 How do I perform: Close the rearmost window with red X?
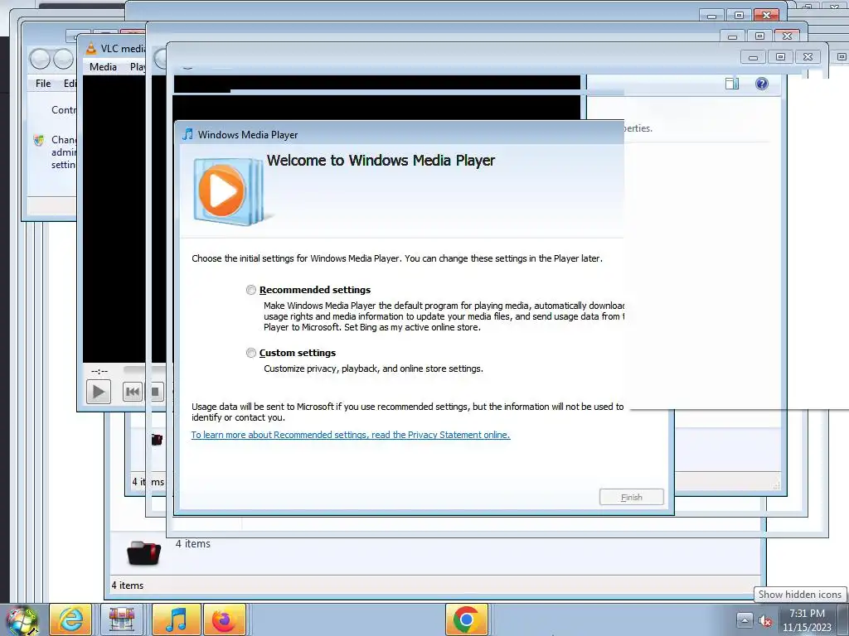coord(767,15)
